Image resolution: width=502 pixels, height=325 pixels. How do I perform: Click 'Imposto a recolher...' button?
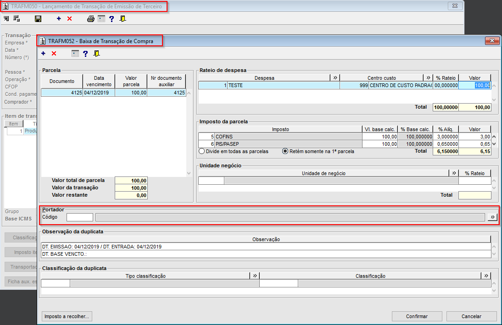pos(67,316)
